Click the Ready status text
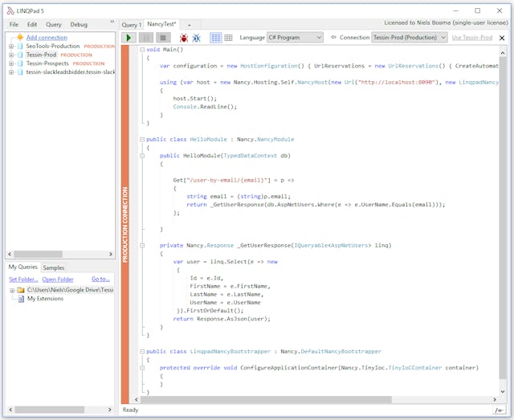The width and height of the screenshot is (514, 420). tap(130, 410)
